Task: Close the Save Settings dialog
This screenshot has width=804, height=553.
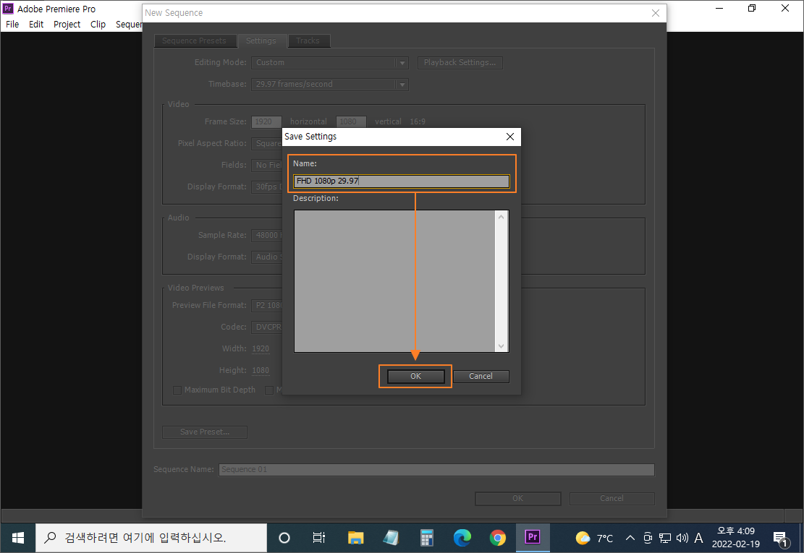Action: click(x=509, y=137)
